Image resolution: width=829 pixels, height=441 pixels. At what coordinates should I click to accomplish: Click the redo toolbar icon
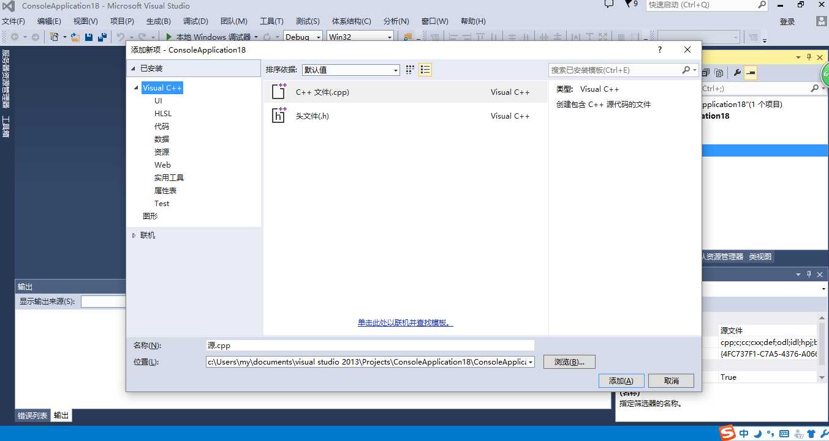tap(142, 37)
